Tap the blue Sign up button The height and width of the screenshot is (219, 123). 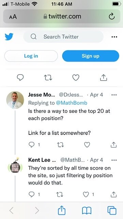(x=91, y=56)
